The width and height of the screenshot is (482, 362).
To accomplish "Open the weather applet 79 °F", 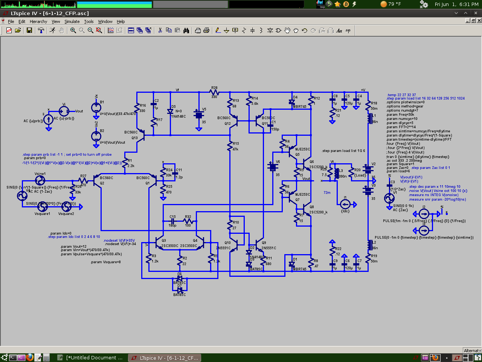I will (390, 4).
